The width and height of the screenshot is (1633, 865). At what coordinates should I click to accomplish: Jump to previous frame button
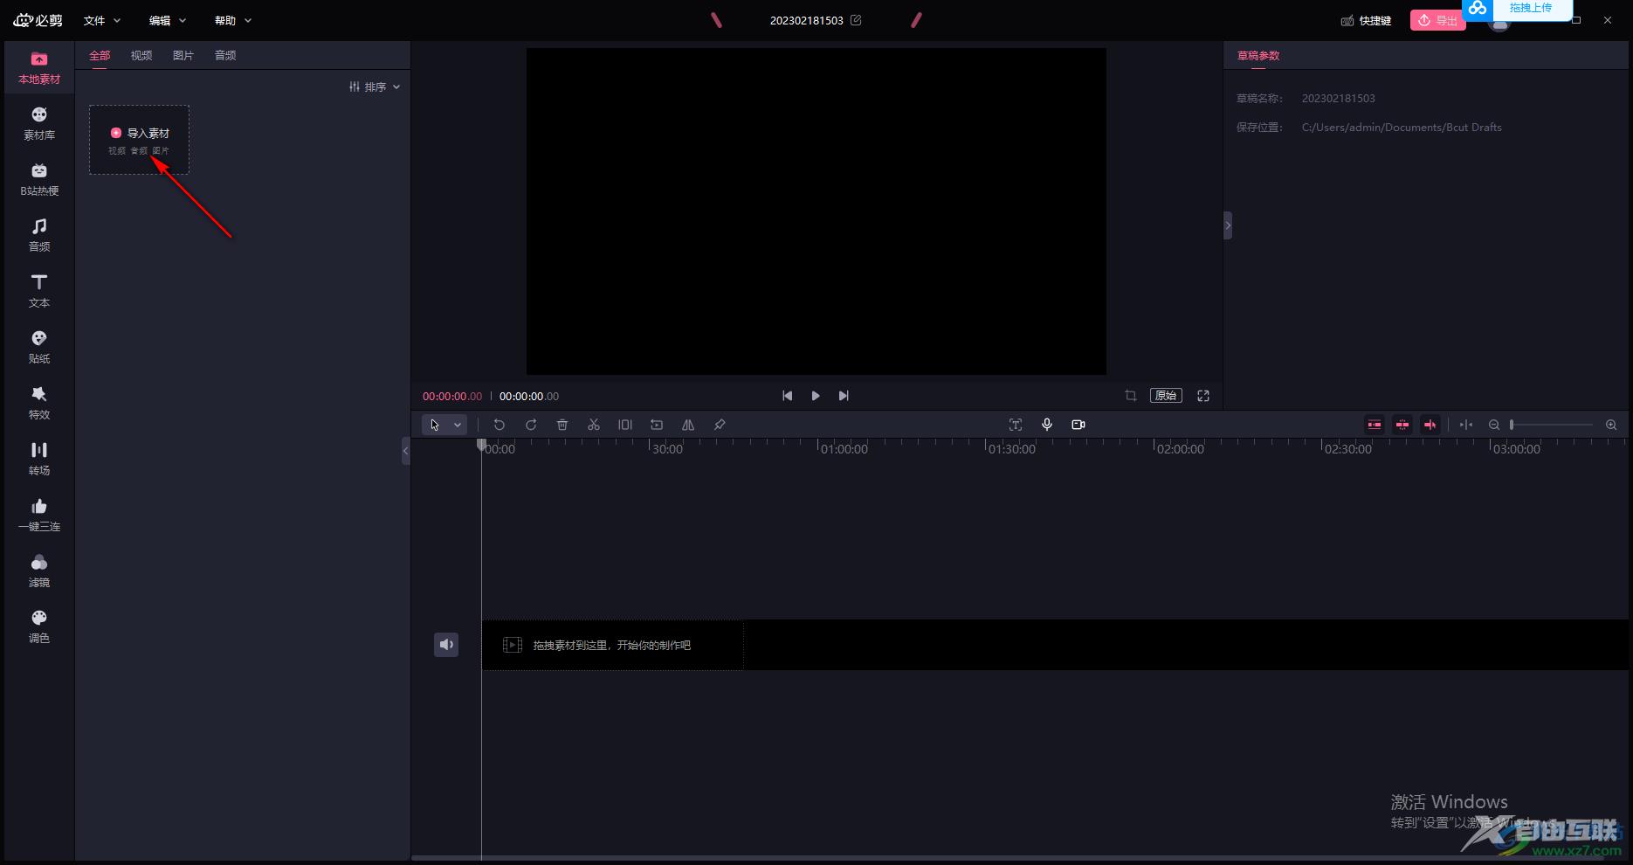788,396
